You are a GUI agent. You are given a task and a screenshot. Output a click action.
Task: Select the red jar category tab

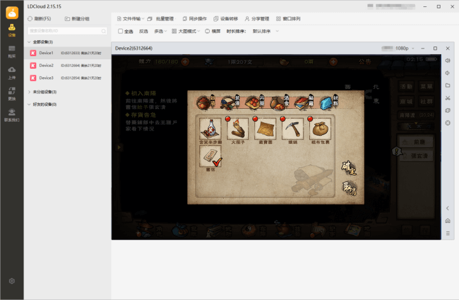pyautogui.click(x=206, y=102)
